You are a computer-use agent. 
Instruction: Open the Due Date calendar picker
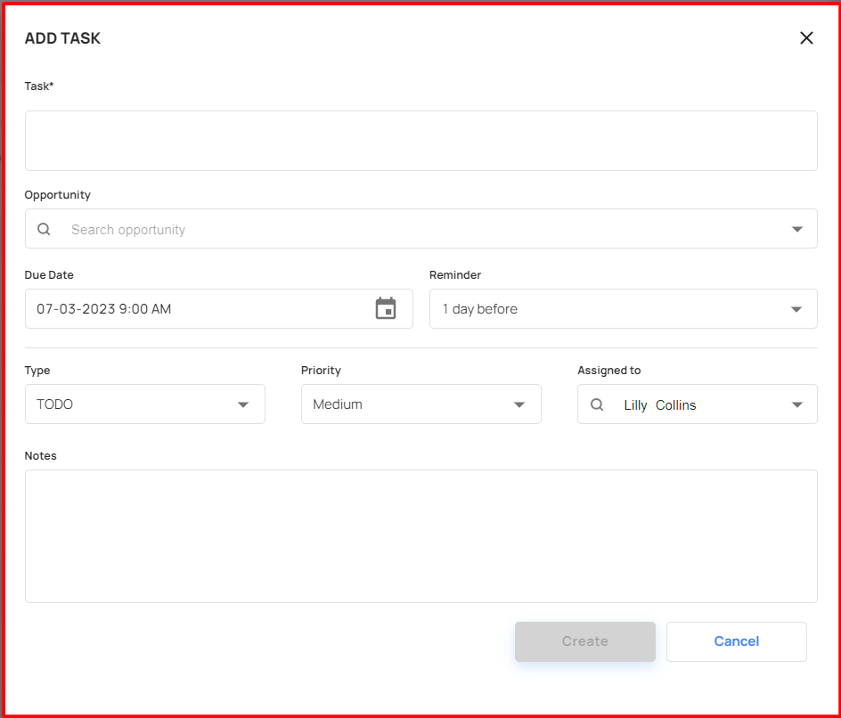pyautogui.click(x=386, y=308)
